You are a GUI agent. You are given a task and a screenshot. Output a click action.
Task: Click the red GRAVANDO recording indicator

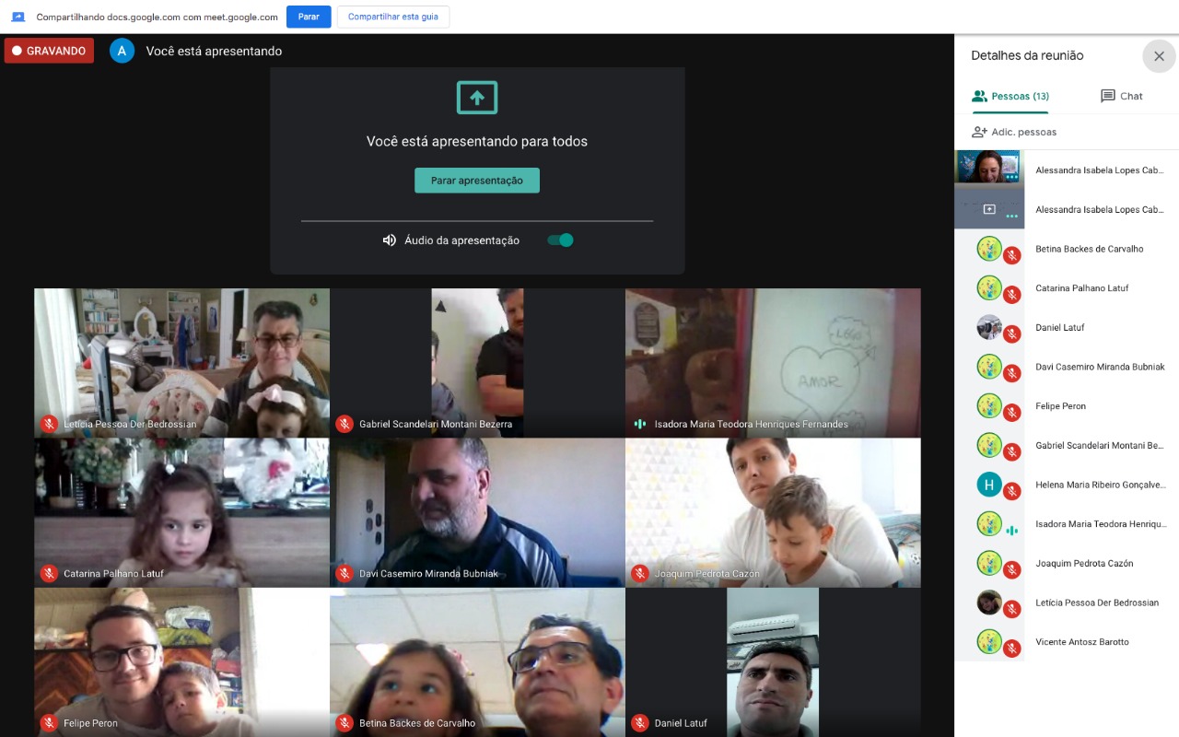click(49, 51)
